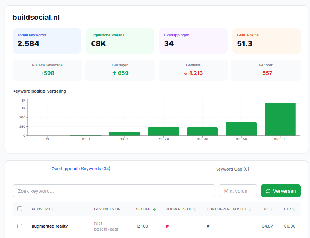Click the Volume descending sort arrow
310x238 pixels.
click(x=154, y=209)
